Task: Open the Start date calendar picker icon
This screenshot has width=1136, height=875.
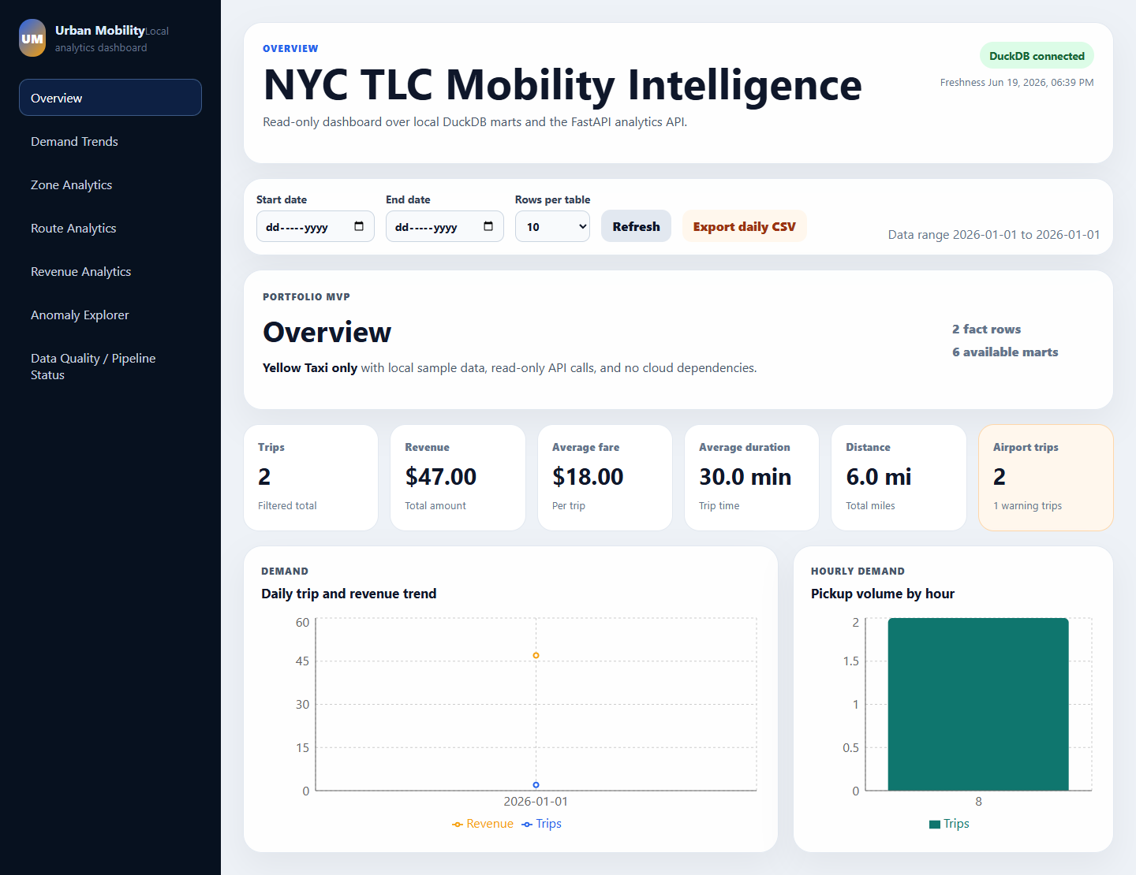Action: [x=359, y=226]
